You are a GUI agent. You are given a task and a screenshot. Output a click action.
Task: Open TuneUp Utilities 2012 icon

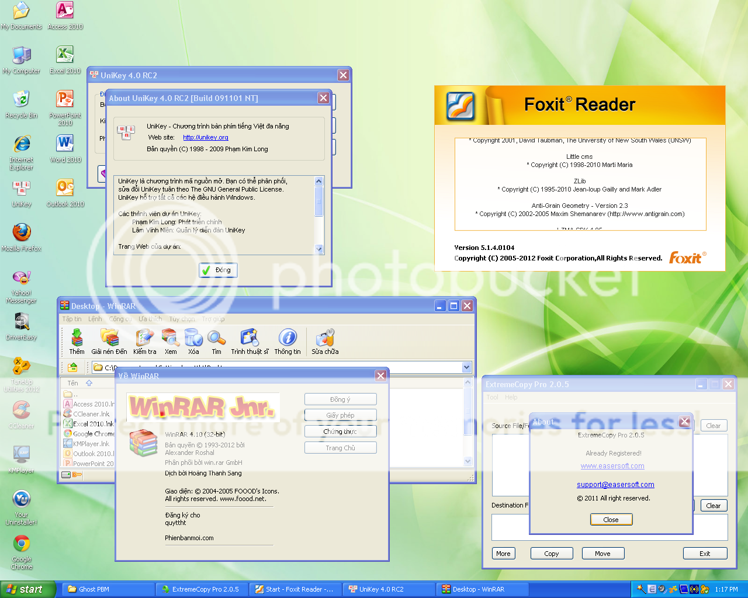coord(21,374)
